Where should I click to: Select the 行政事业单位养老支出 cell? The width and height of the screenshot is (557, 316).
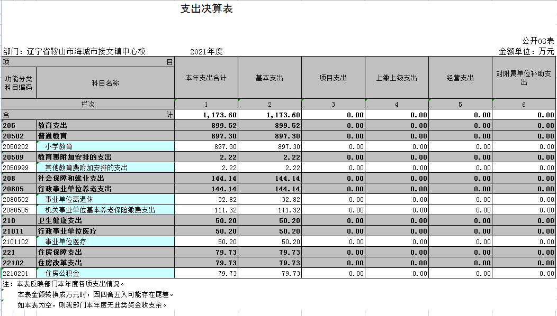click(x=105, y=189)
